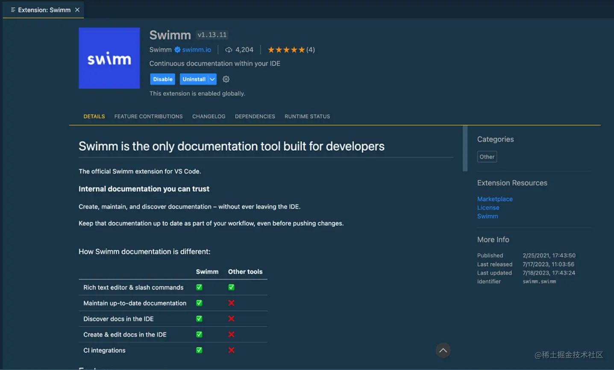The height and width of the screenshot is (370, 614).
Task: Click the version label v1.13.11
Action: tap(212, 35)
